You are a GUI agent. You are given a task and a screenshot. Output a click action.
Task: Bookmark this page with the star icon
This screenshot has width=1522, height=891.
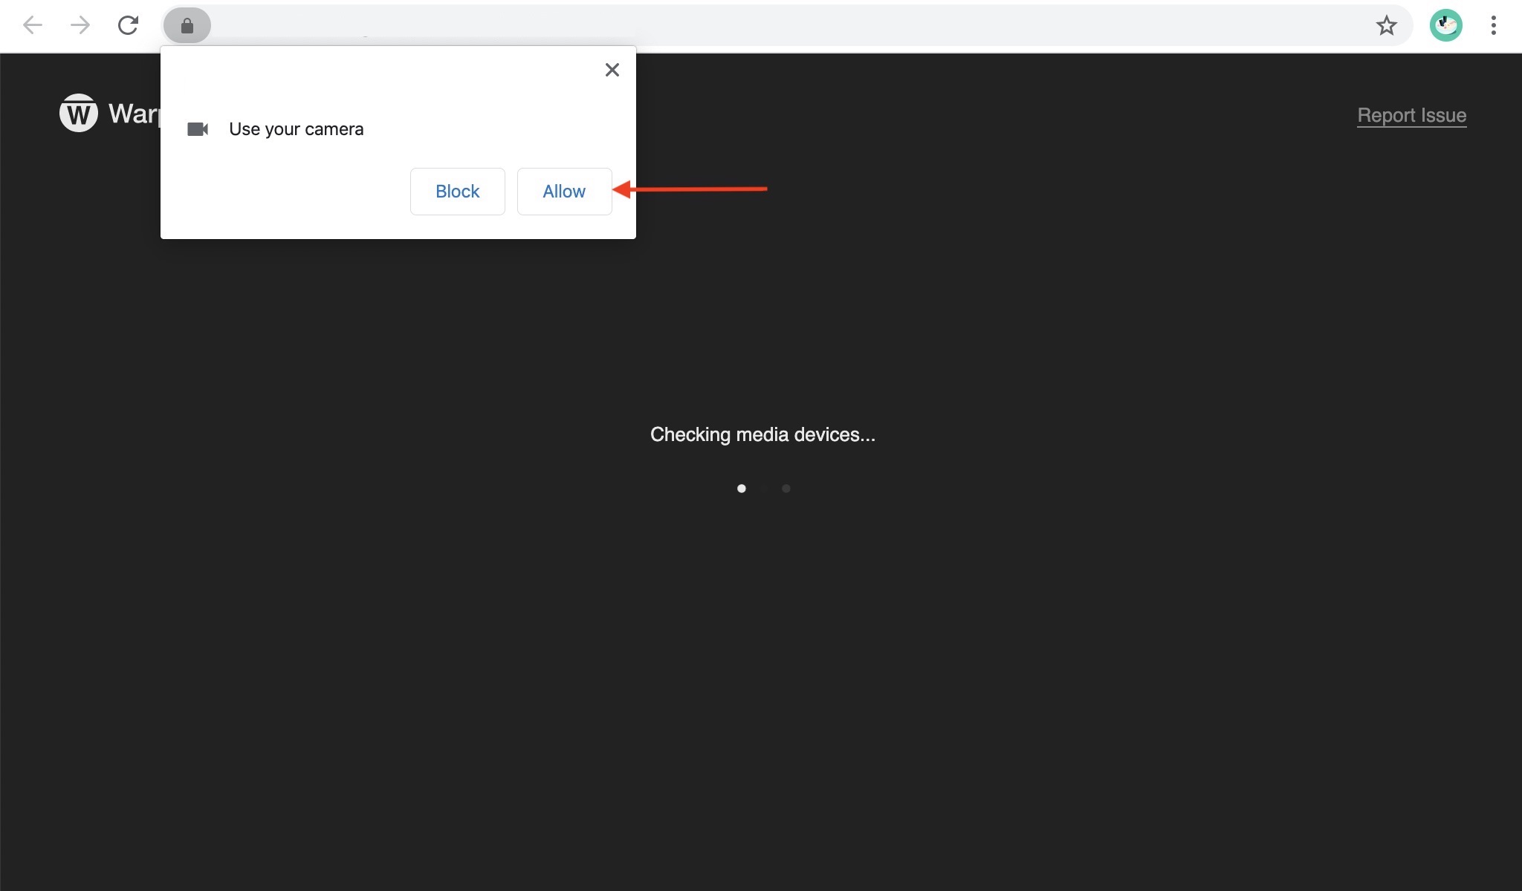[x=1386, y=26]
